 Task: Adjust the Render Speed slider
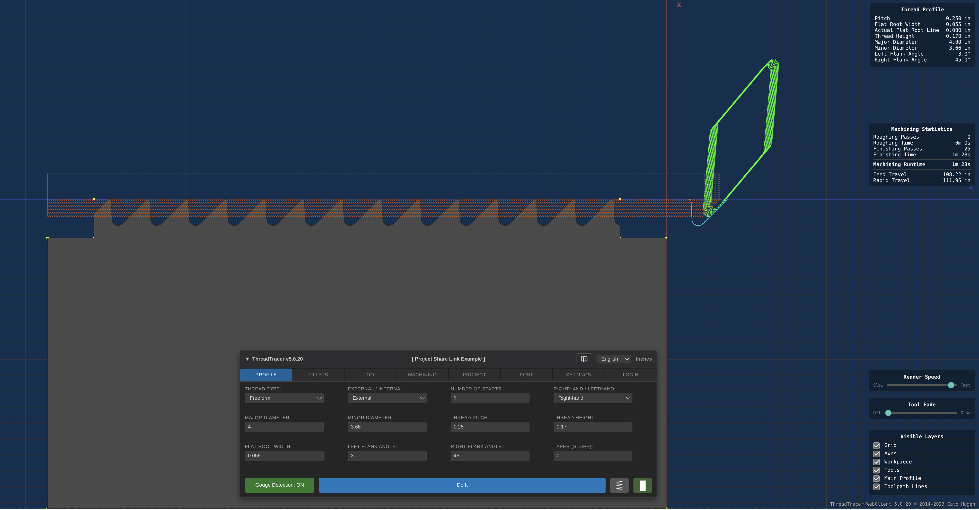pos(951,385)
